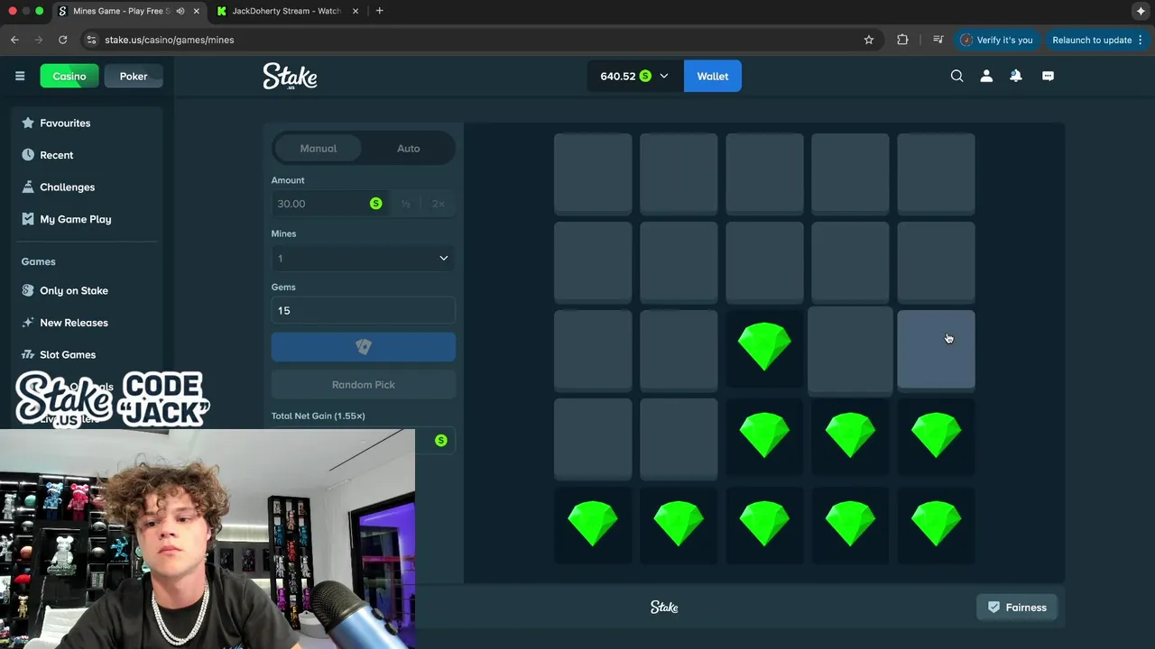Screen dimensions: 1155x649
Task: Click the Amount input field
Action: [x=330, y=204]
